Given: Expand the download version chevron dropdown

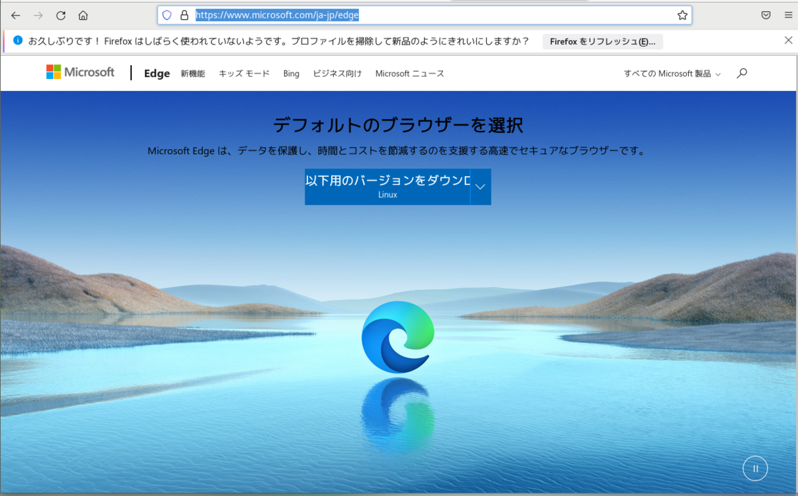Looking at the screenshot, I should tap(480, 187).
